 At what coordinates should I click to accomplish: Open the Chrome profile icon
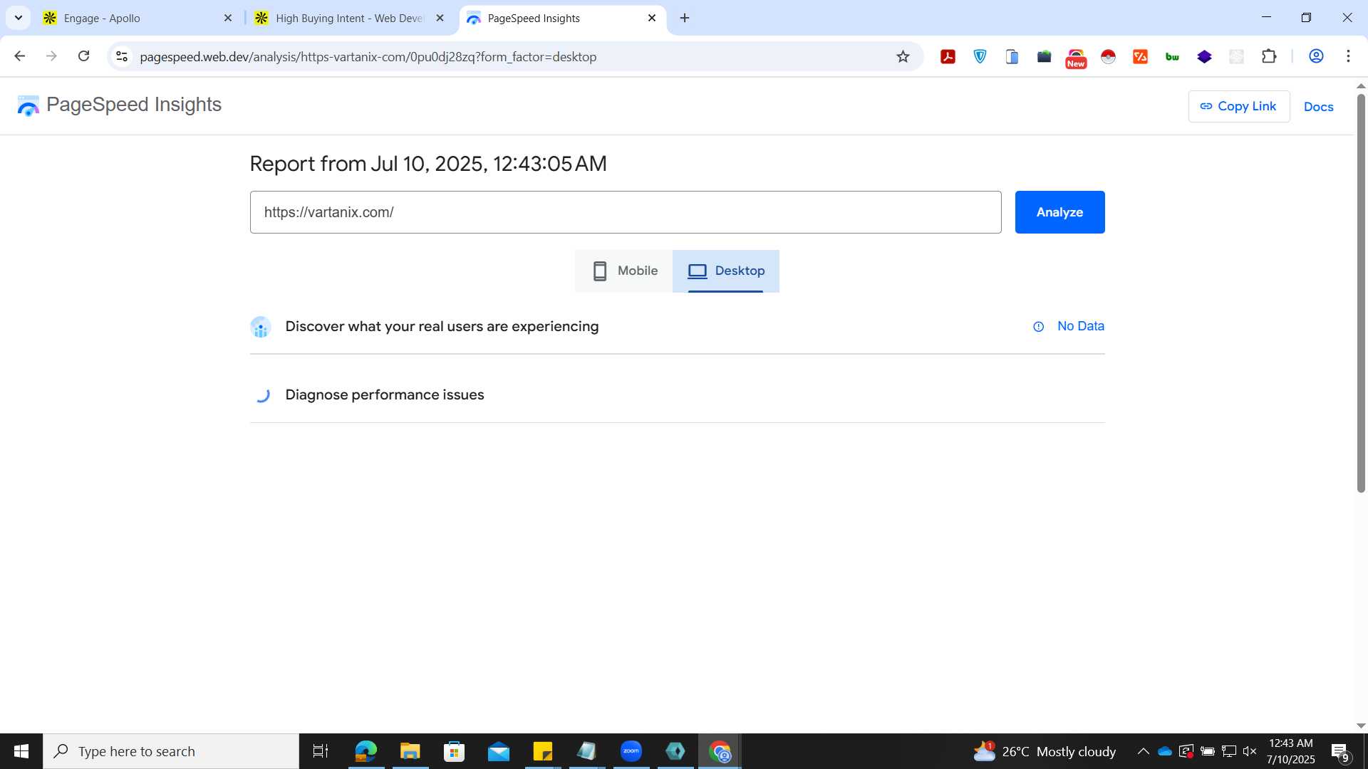click(x=1316, y=56)
